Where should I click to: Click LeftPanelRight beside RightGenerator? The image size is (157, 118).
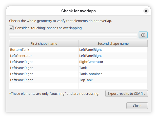coord(22,62)
